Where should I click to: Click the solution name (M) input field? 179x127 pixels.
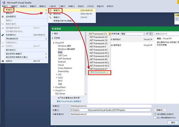(x=111, y=114)
